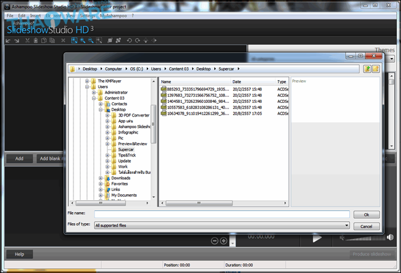Select the Supercar folder in tree
The height and width of the screenshot is (273, 401).
click(126, 150)
